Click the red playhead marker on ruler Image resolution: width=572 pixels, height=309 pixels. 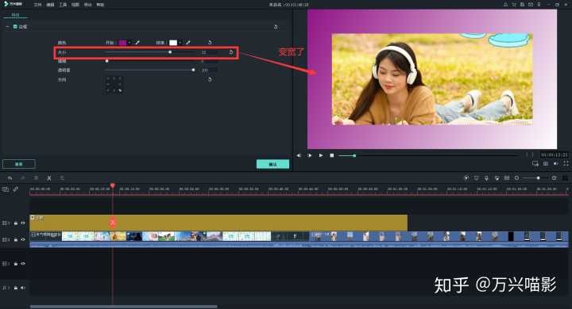(x=112, y=185)
